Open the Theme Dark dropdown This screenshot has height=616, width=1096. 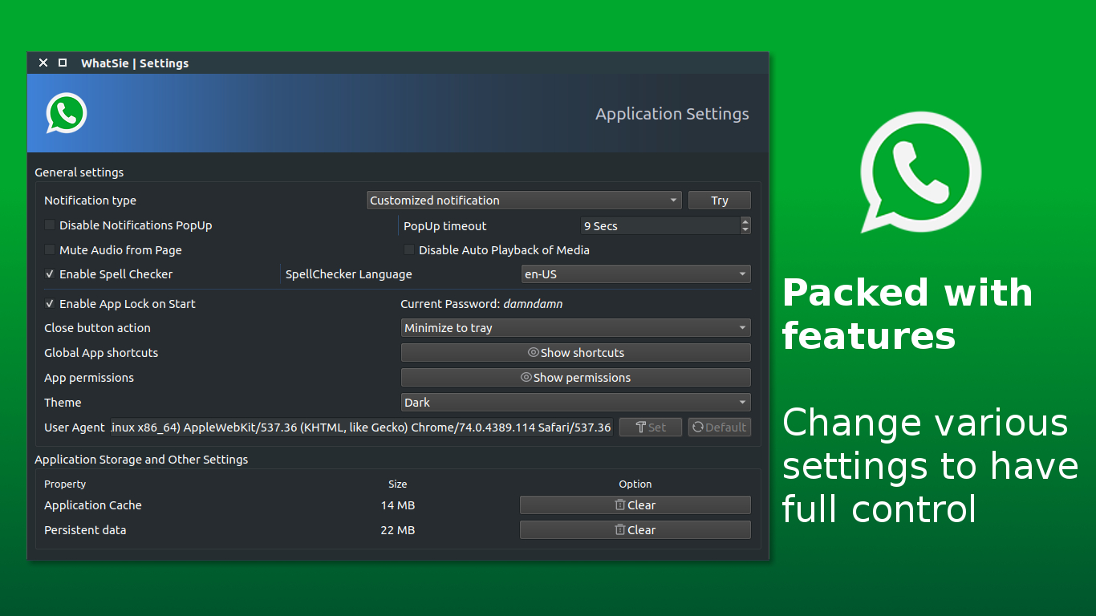click(x=576, y=403)
